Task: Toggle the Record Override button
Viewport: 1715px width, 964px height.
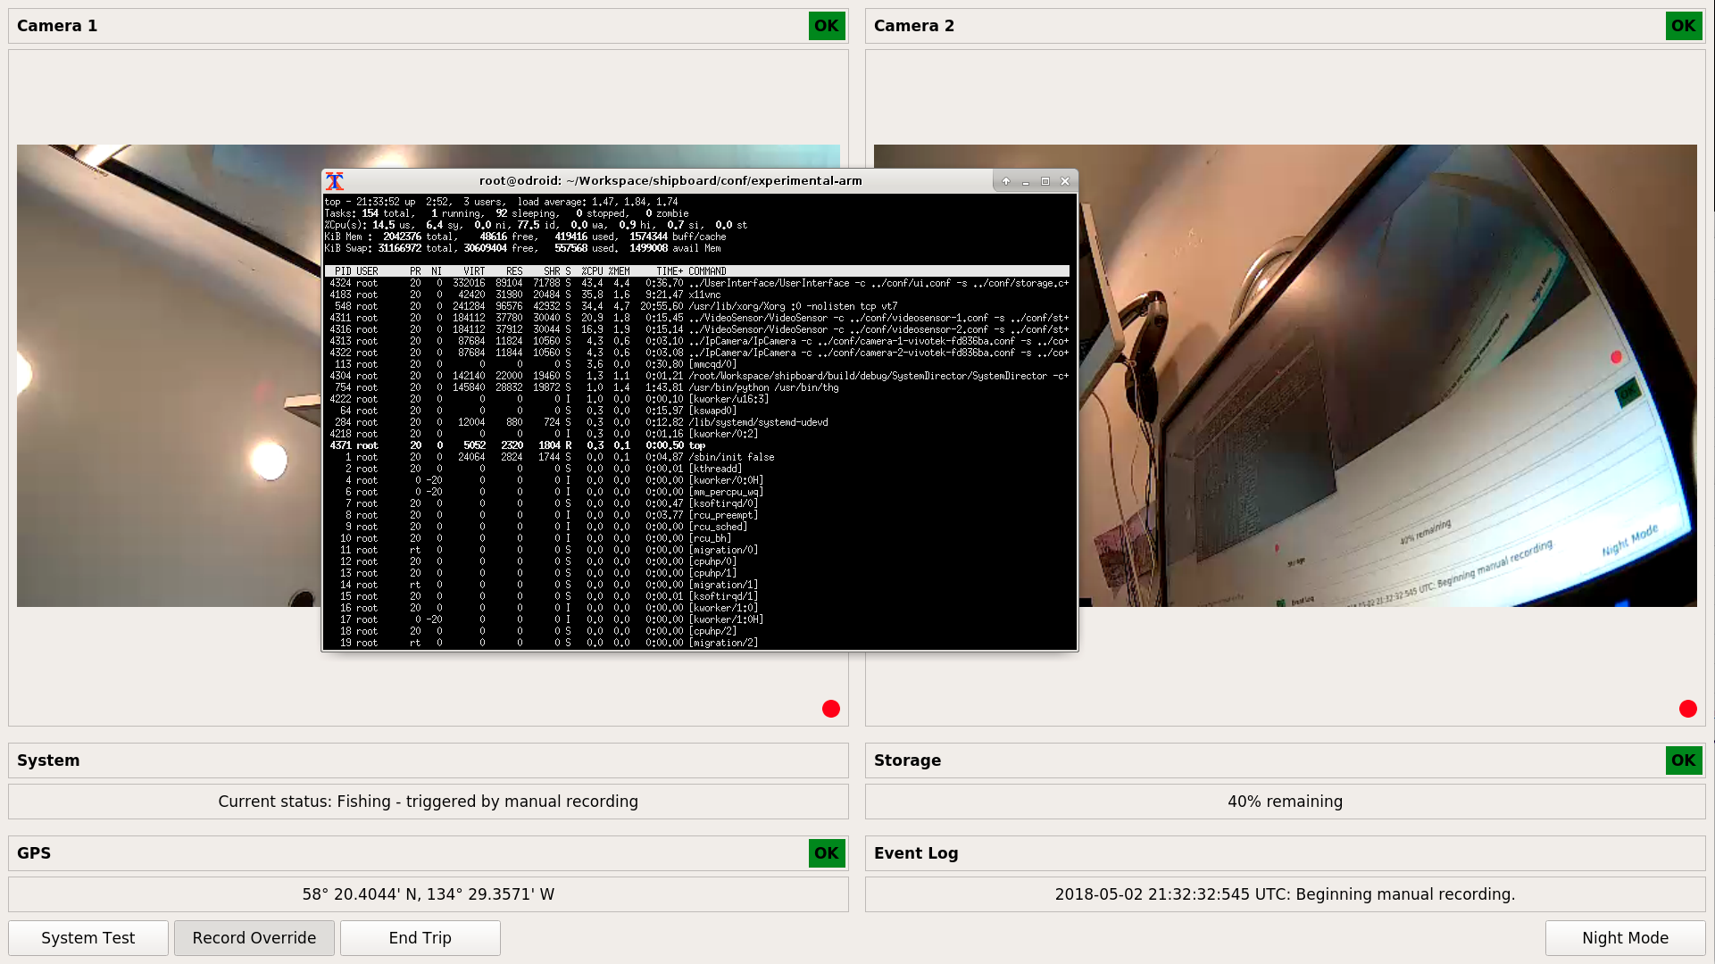Action: [x=254, y=938]
